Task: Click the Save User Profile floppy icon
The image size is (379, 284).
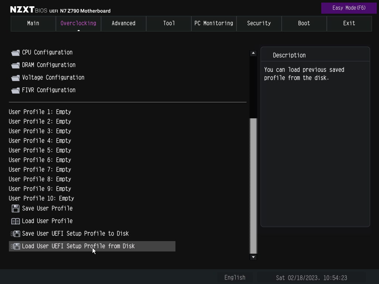Action: point(16,209)
